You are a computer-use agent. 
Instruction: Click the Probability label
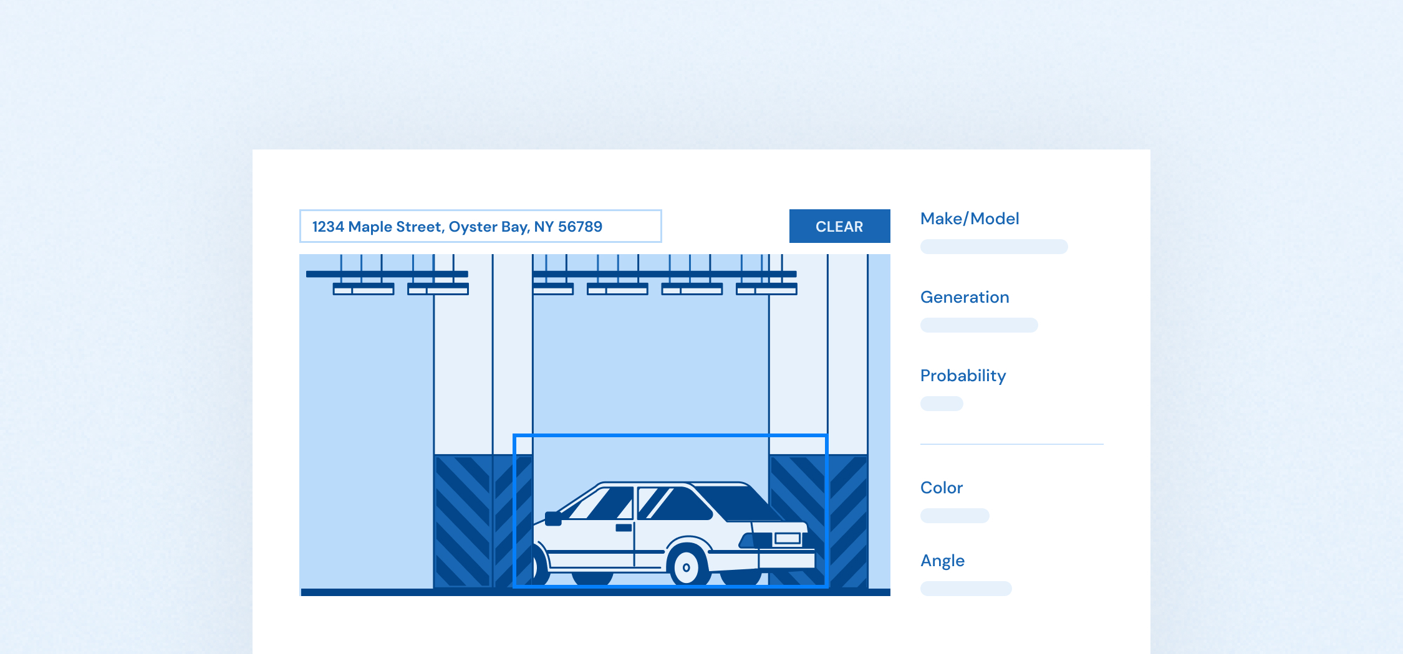pyautogui.click(x=963, y=376)
